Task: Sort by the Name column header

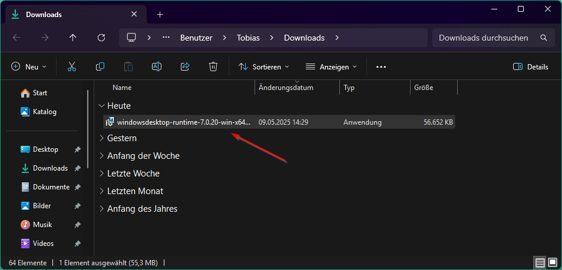Action: [122, 88]
